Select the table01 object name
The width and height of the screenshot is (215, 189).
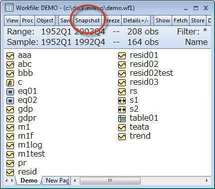click(x=144, y=118)
